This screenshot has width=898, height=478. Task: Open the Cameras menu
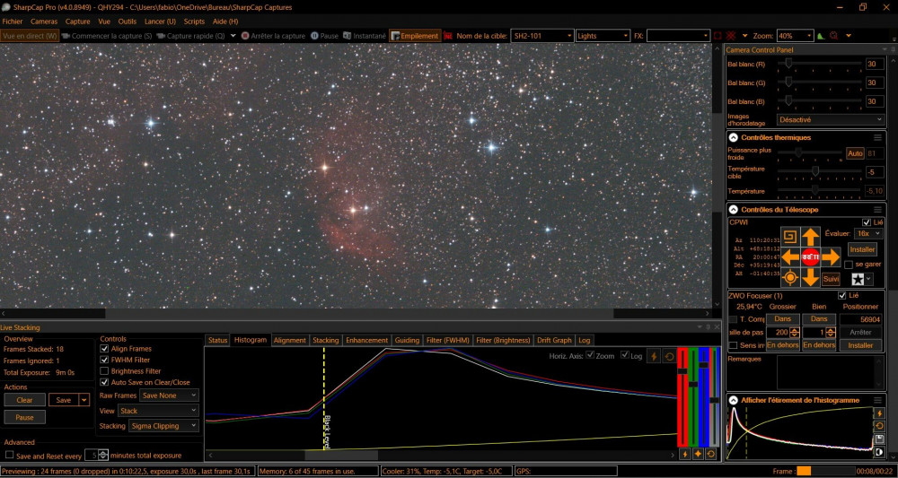(44, 22)
